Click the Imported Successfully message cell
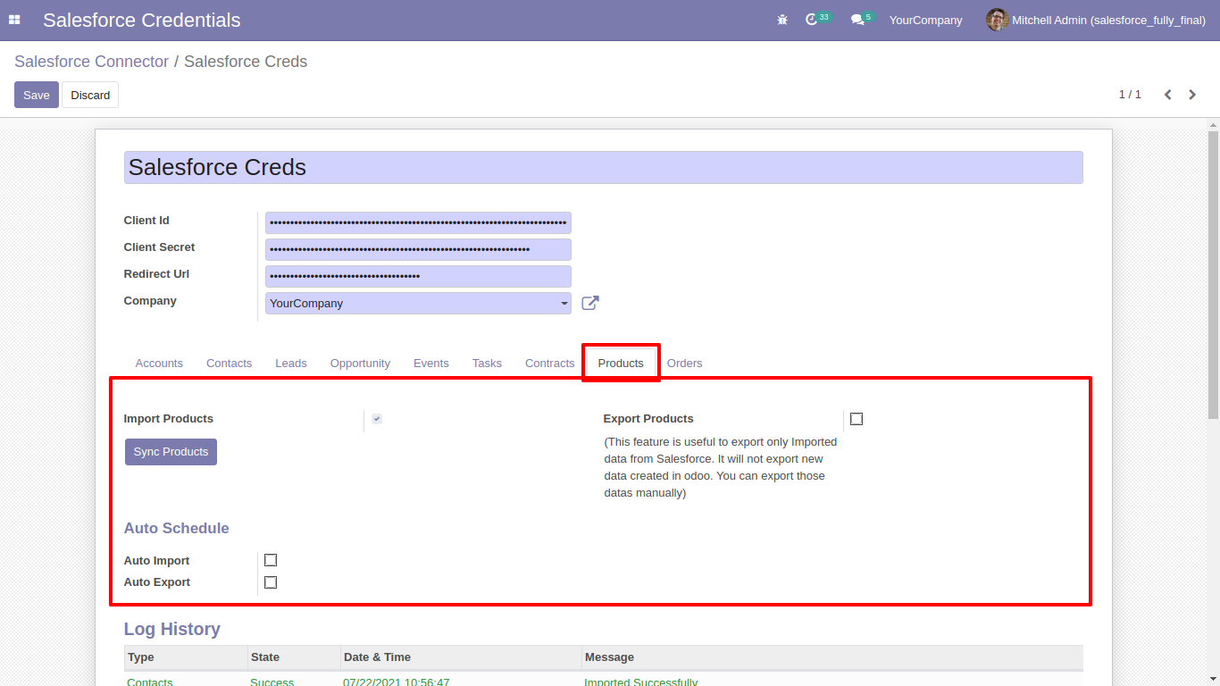This screenshot has height=686, width=1220. pos(640,682)
